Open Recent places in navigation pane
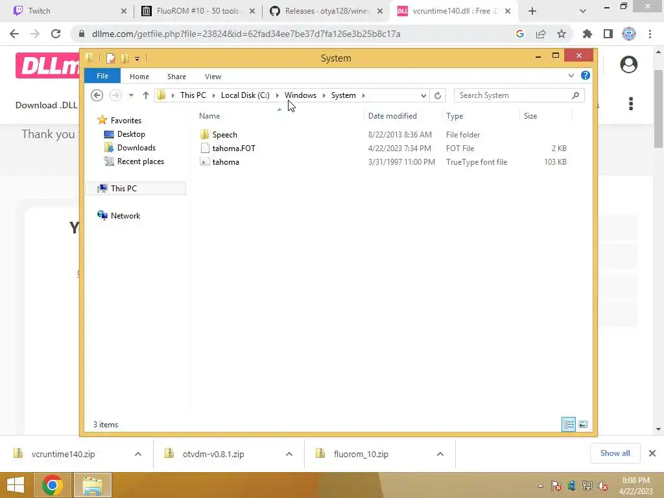The image size is (664, 498). point(140,161)
